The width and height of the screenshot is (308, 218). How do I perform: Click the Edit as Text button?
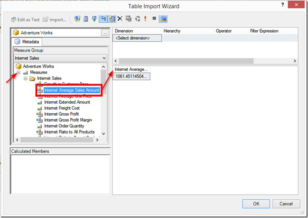point(25,20)
